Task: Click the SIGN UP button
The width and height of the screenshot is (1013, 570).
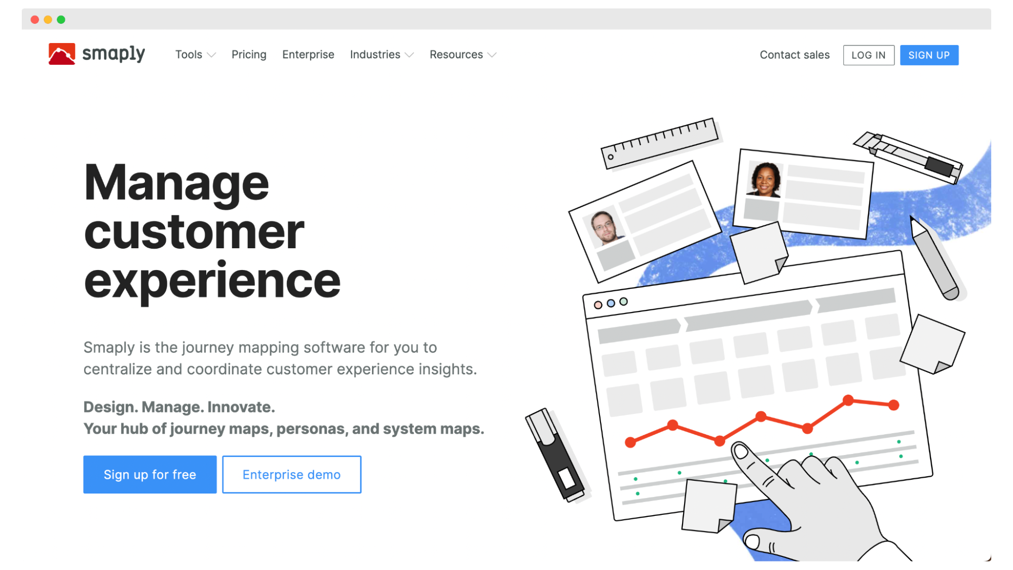Action: (929, 55)
